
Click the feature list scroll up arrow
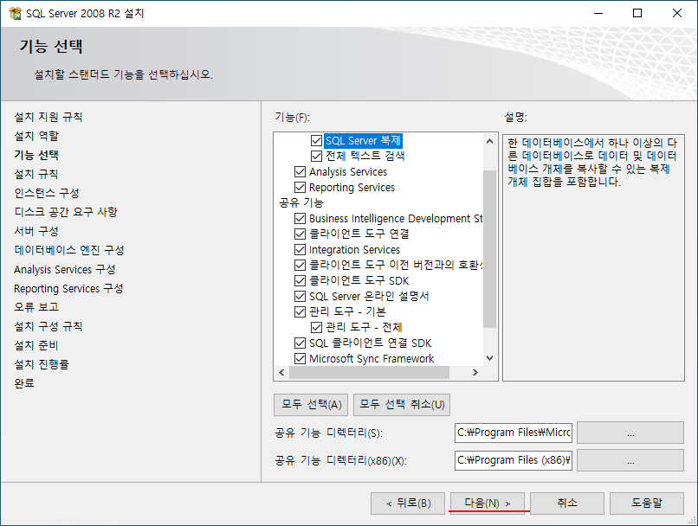(x=489, y=141)
